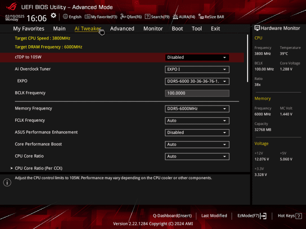Click Q-Dashboard(Insert) button
Image resolution: width=306 pixels, height=229 pixels.
coord(172,216)
